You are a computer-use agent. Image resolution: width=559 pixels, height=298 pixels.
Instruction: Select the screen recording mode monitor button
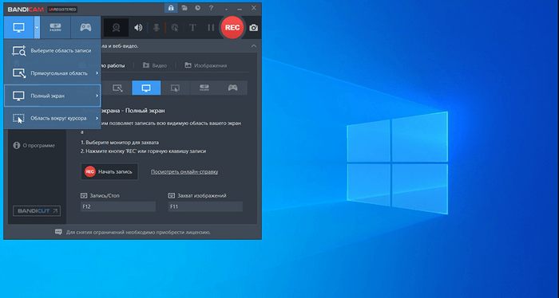coord(18,27)
